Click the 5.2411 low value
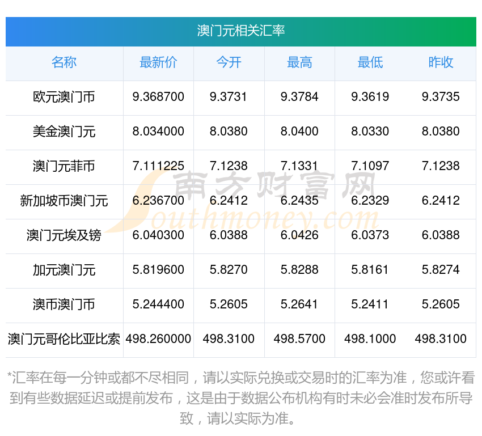The width and height of the screenshot is (482, 436). tap(370, 304)
